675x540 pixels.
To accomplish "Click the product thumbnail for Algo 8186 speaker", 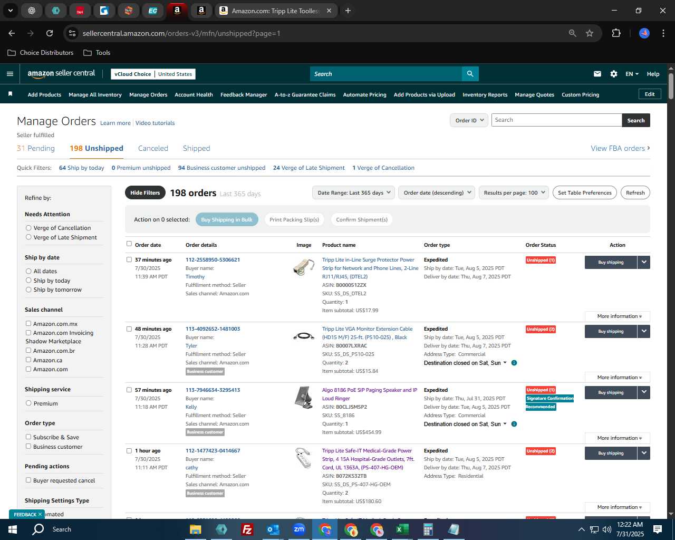I will tap(303, 398).
